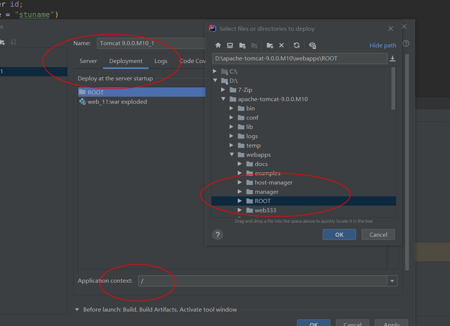Expand the ROOT folder arrow
Image resolution: width=450 pixels, height=326 pixels.
point(240,201)
